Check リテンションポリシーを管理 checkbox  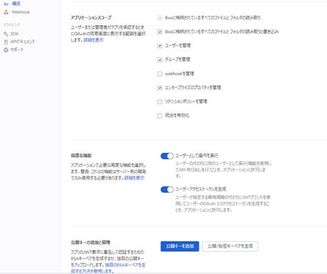click(160, 102)
